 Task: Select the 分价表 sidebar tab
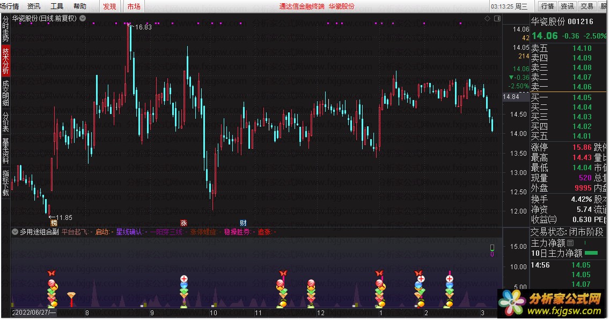pyautogui.click(x=5, y=122)
